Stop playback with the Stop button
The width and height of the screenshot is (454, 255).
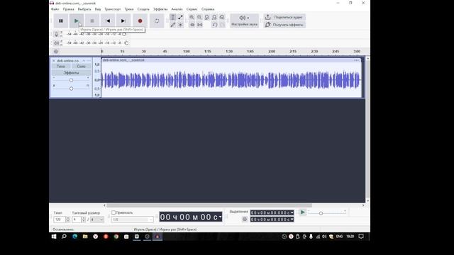coord(92,21)
